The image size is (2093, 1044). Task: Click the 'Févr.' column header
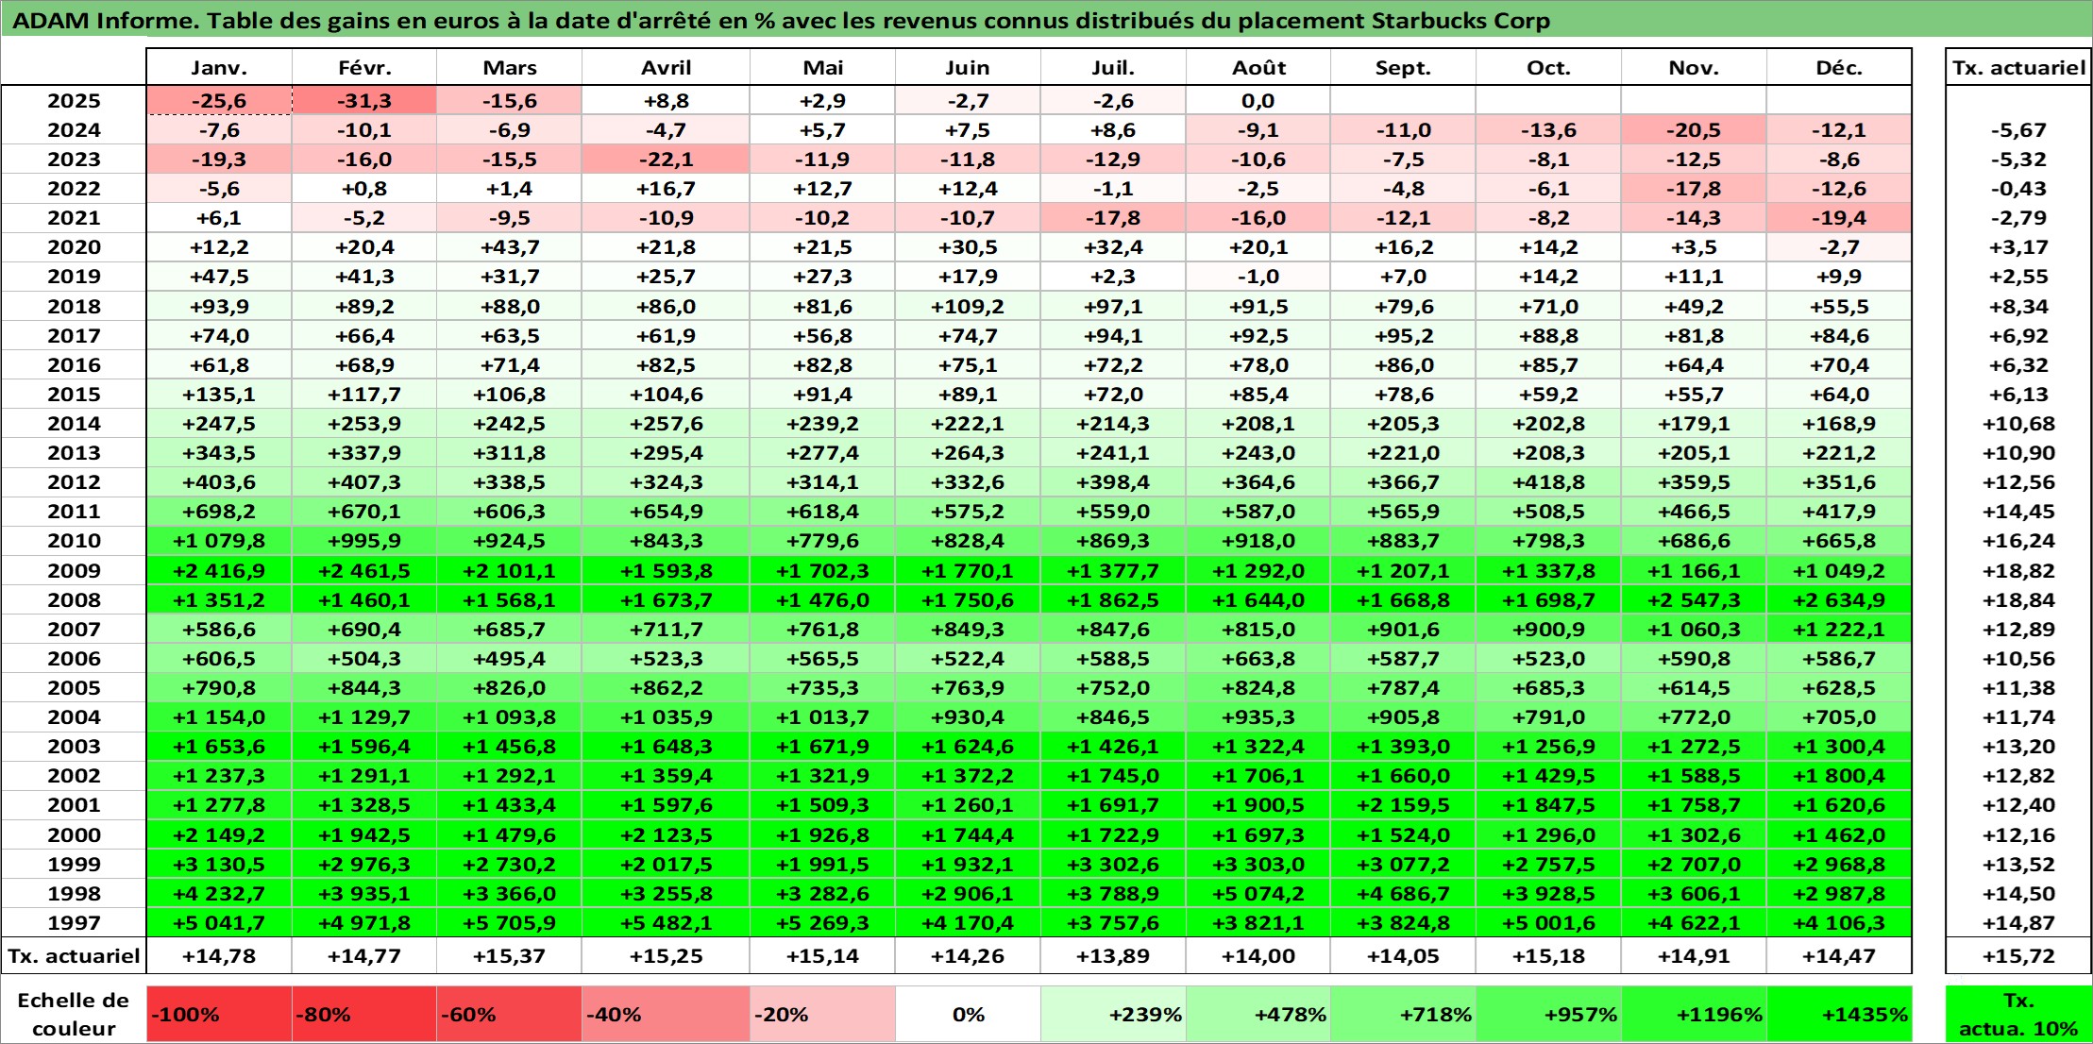click(364, 68)
